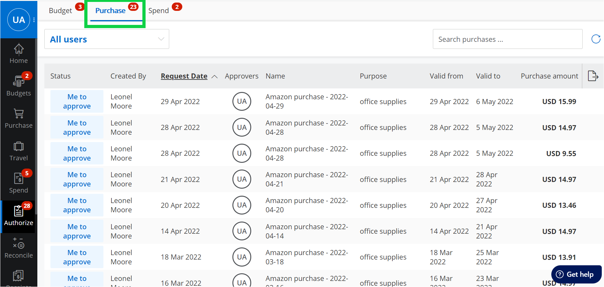
Task: Click the 6 May 2022 valid-to date
Action: 495,102
